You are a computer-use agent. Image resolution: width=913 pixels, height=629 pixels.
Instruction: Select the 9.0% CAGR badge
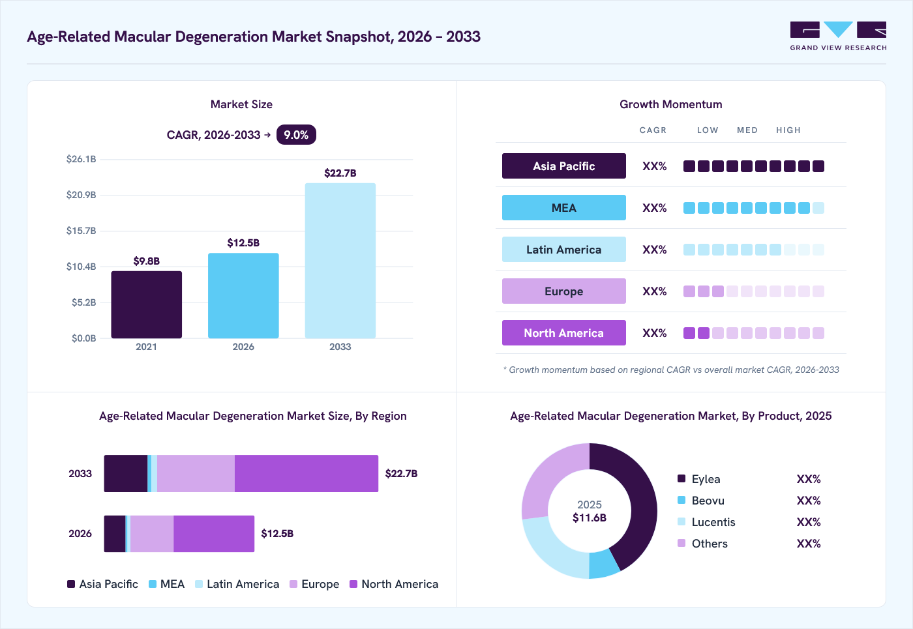[x=296, y=135]
